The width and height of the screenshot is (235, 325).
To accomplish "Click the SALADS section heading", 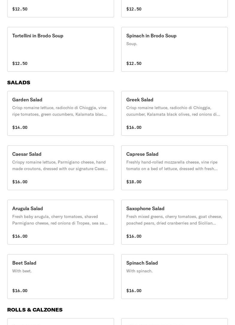I will coord(19,83).
